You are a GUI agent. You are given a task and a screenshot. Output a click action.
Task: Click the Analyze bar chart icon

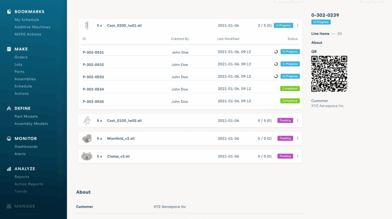point(9,169)
